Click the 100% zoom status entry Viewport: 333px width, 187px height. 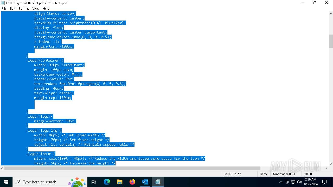pyautogui.click(x=263, y=174)
